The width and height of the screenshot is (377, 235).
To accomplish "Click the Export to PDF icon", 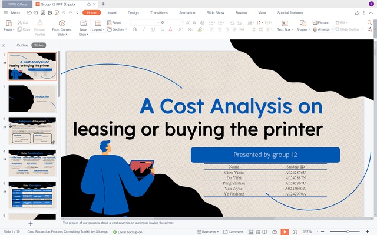I will click(43, 12).
